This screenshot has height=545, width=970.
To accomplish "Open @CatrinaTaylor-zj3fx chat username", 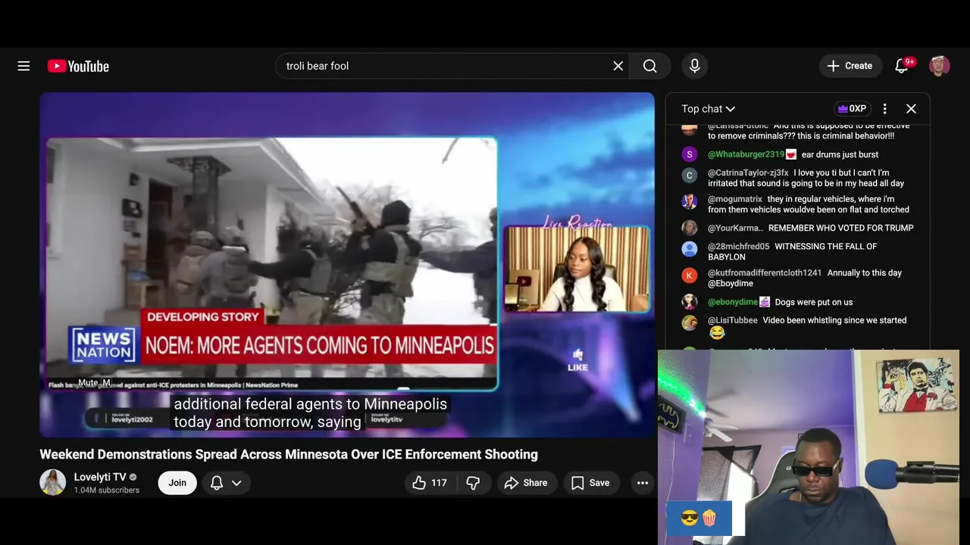I will (x=748, y=173).
